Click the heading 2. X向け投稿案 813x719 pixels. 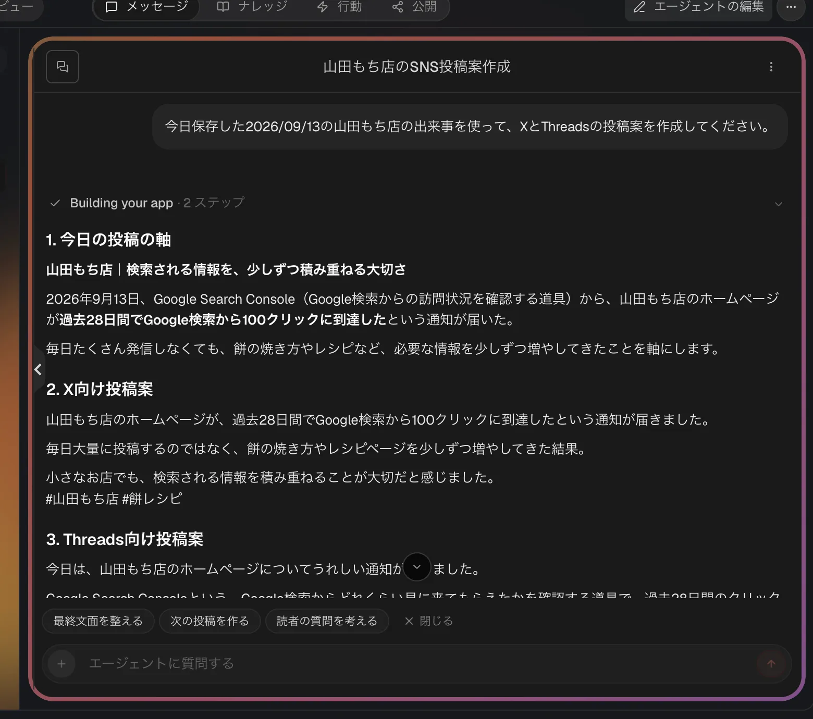coord(100,389)
